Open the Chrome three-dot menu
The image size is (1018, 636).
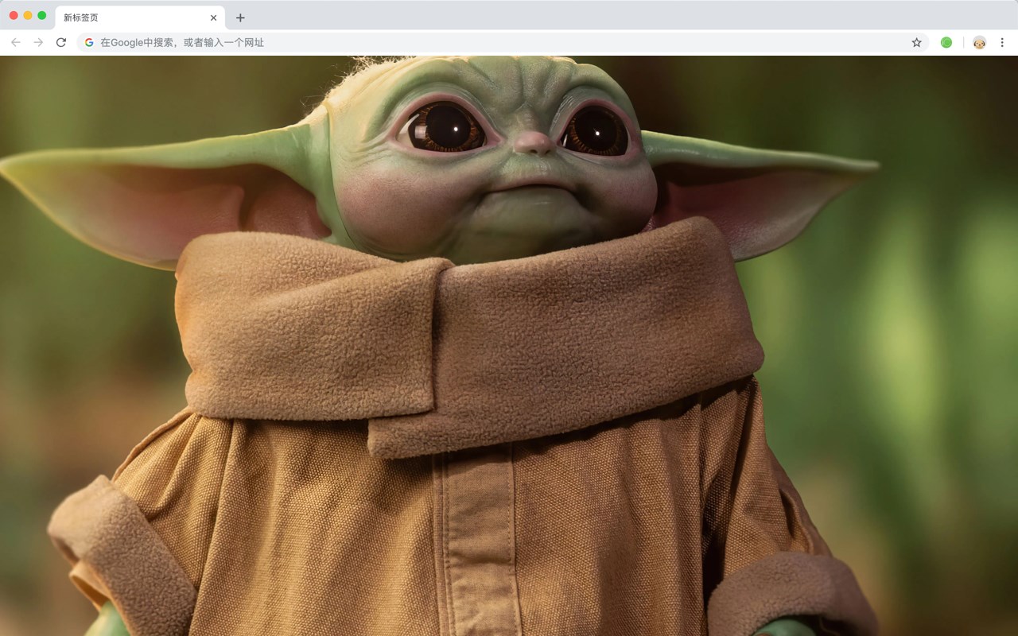point(1003,42)
